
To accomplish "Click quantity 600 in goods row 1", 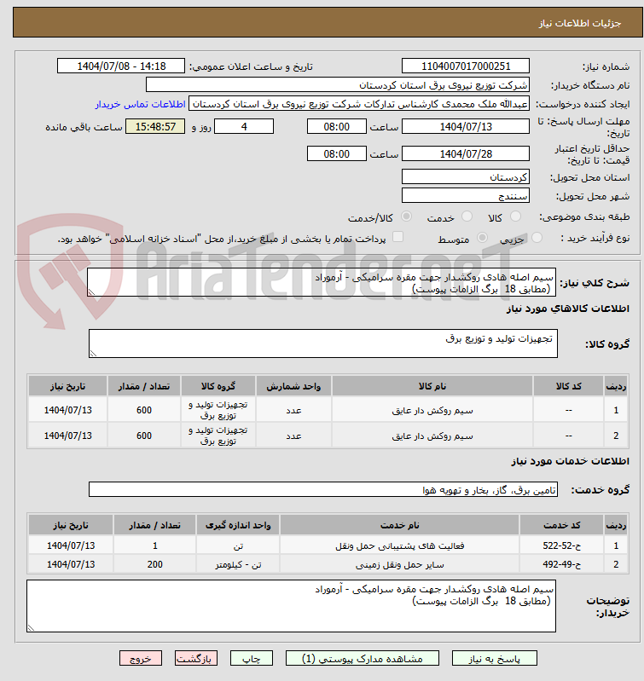I will coord(144,410).
